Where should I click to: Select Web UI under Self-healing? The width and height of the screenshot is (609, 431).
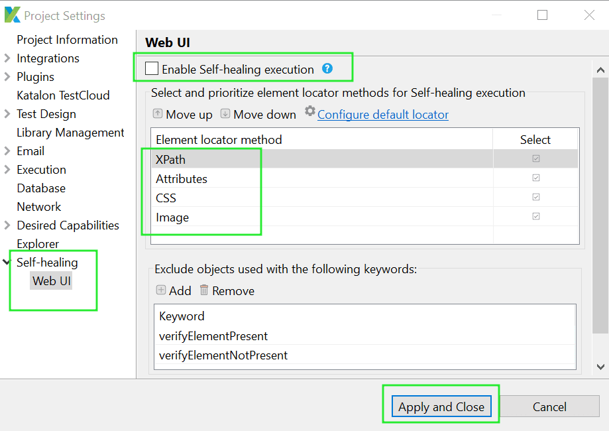click(51, 280)
